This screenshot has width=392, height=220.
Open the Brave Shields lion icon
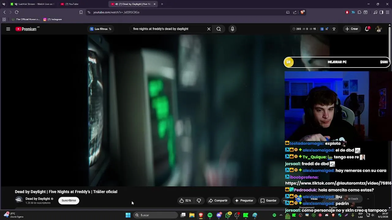[x=302, y=12]
